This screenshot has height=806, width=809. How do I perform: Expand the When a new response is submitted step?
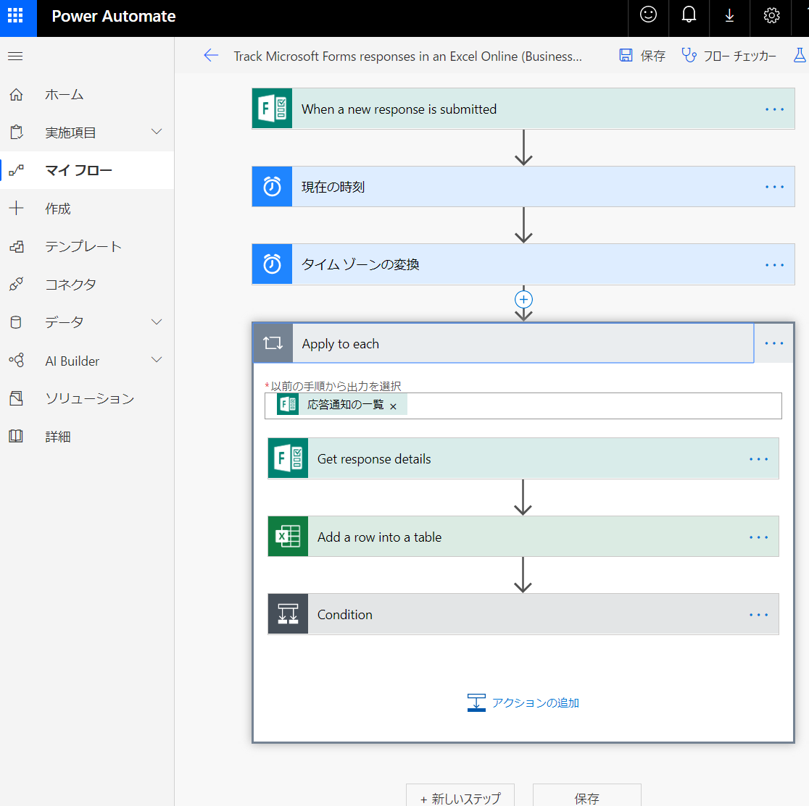(x=523, y=109)
